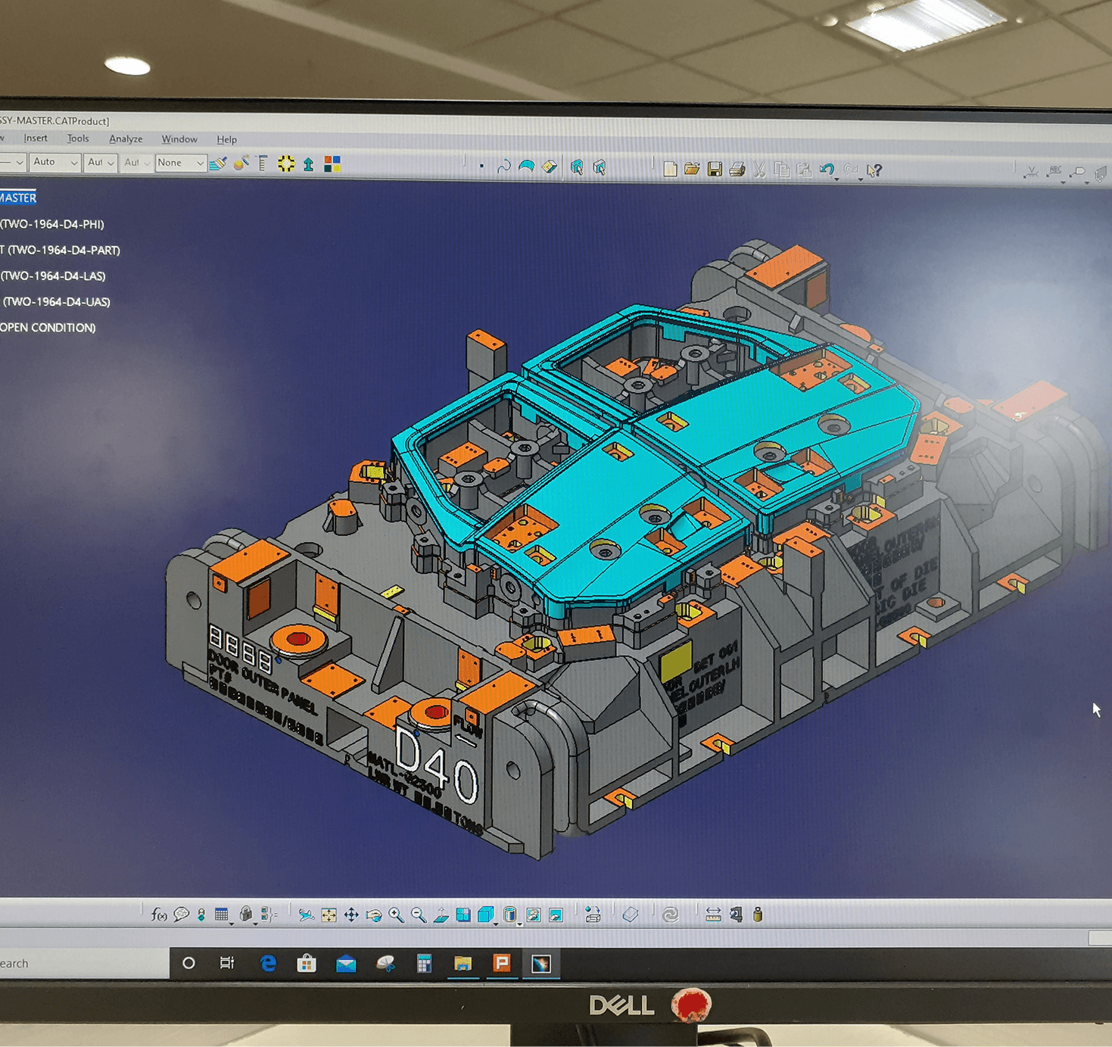
Task: Click the Swap visible space icon
Action: pos(556,915)
